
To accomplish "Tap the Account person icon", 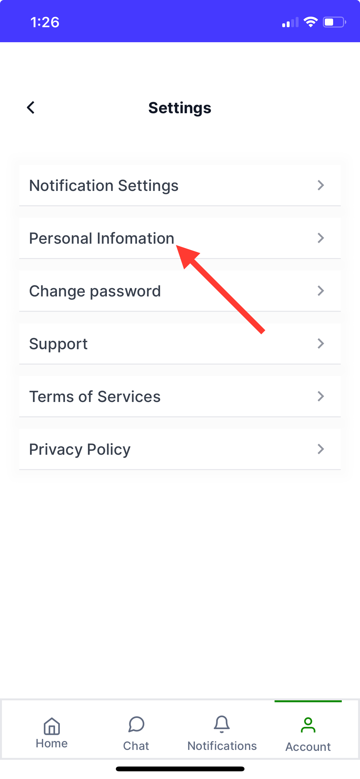I will coord(308,725).
